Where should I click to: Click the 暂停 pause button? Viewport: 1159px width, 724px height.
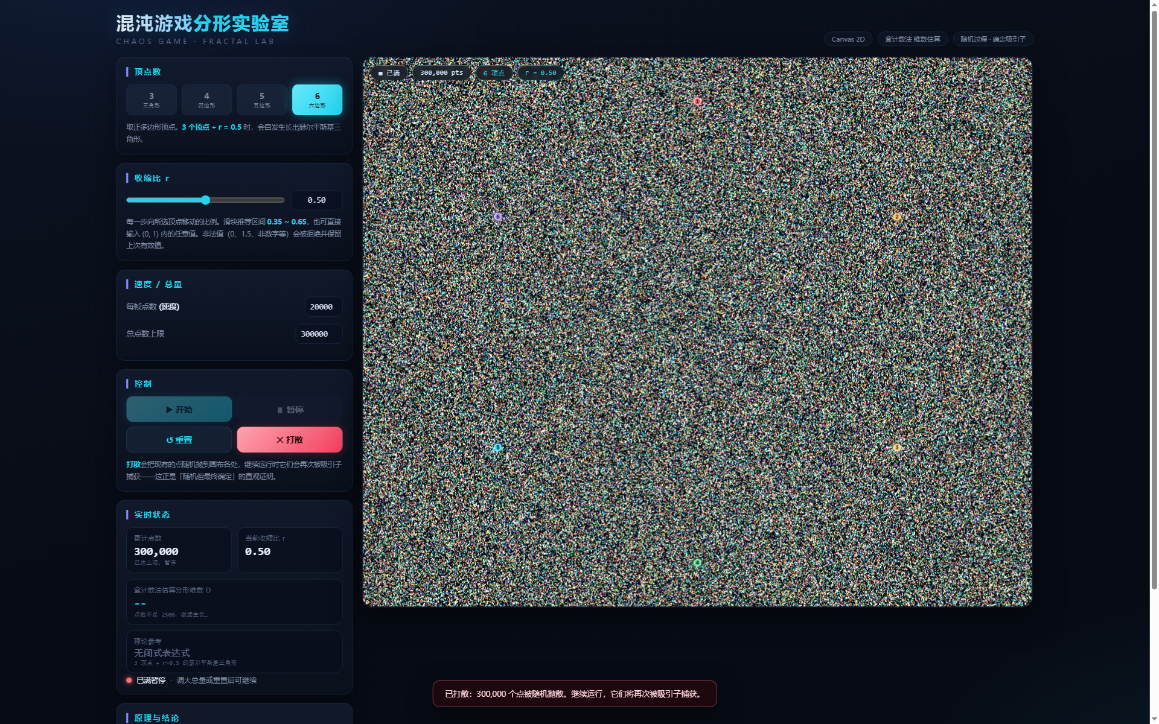click(290, 409)
